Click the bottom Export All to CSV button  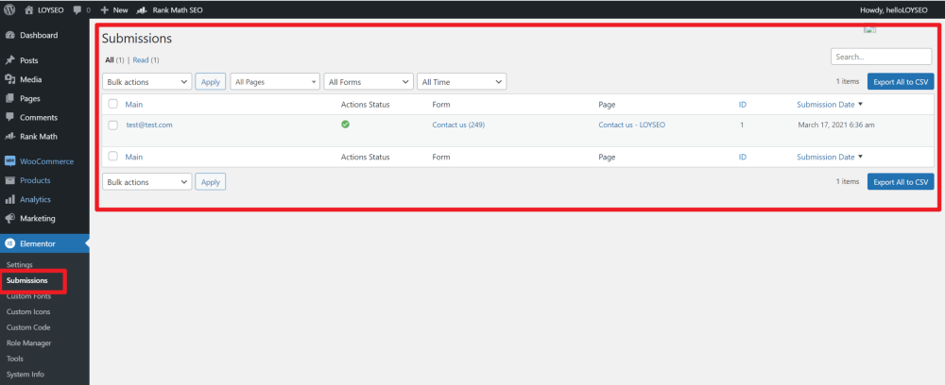901,182
